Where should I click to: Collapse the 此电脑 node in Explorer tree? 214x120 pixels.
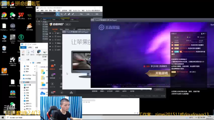[21, 82]
